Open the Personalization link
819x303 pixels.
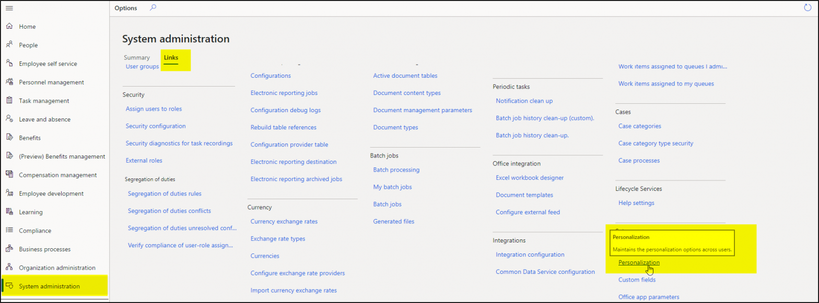tap(638, 263)
